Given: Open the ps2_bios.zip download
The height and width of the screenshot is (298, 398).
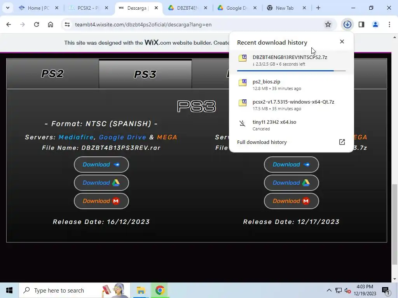Looking at the screenshot, I should (x=291, y=85).
